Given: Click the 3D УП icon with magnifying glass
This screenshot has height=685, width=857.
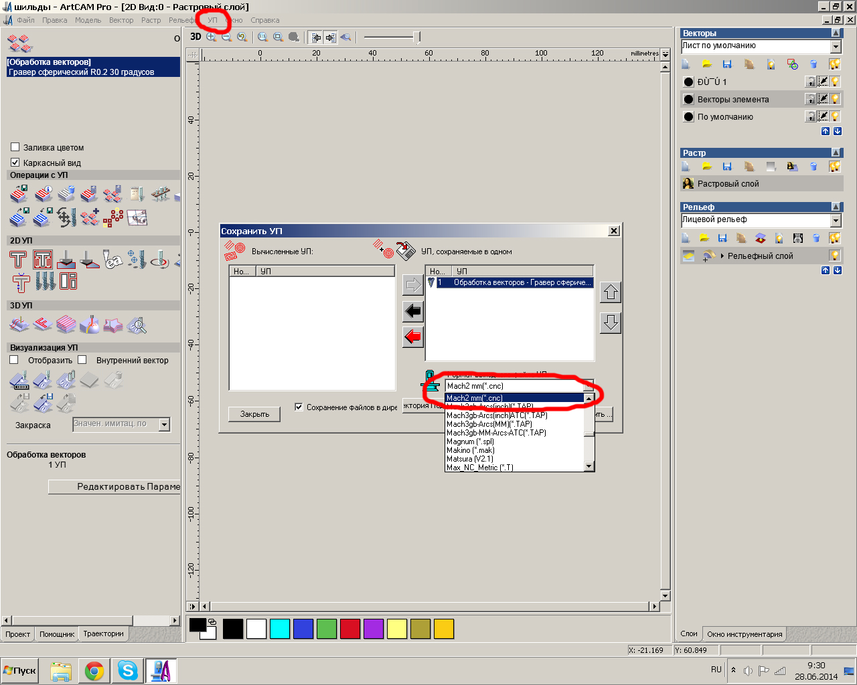Looking at the screenshot, I should click(x=137, y=325).
